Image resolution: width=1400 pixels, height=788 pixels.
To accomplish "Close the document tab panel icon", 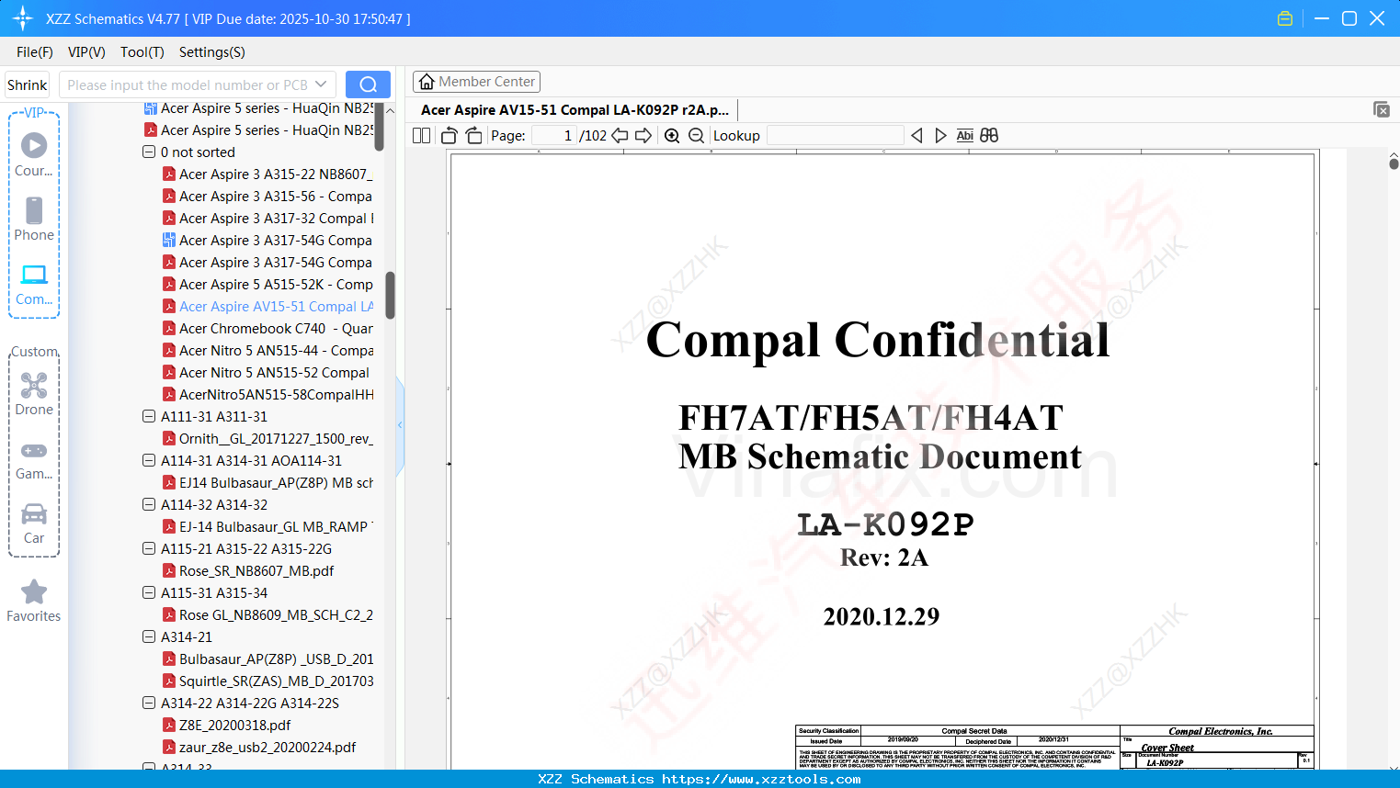I will [1382, 109].
